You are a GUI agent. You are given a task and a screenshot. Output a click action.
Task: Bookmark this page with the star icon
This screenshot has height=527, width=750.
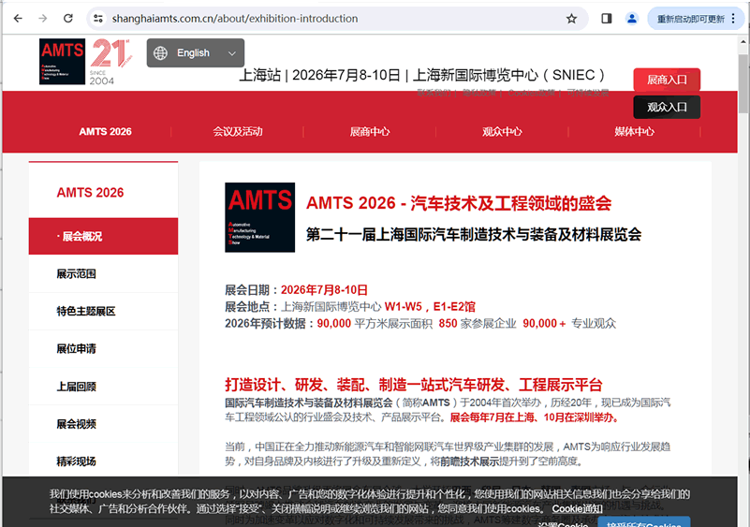(571, 18)
